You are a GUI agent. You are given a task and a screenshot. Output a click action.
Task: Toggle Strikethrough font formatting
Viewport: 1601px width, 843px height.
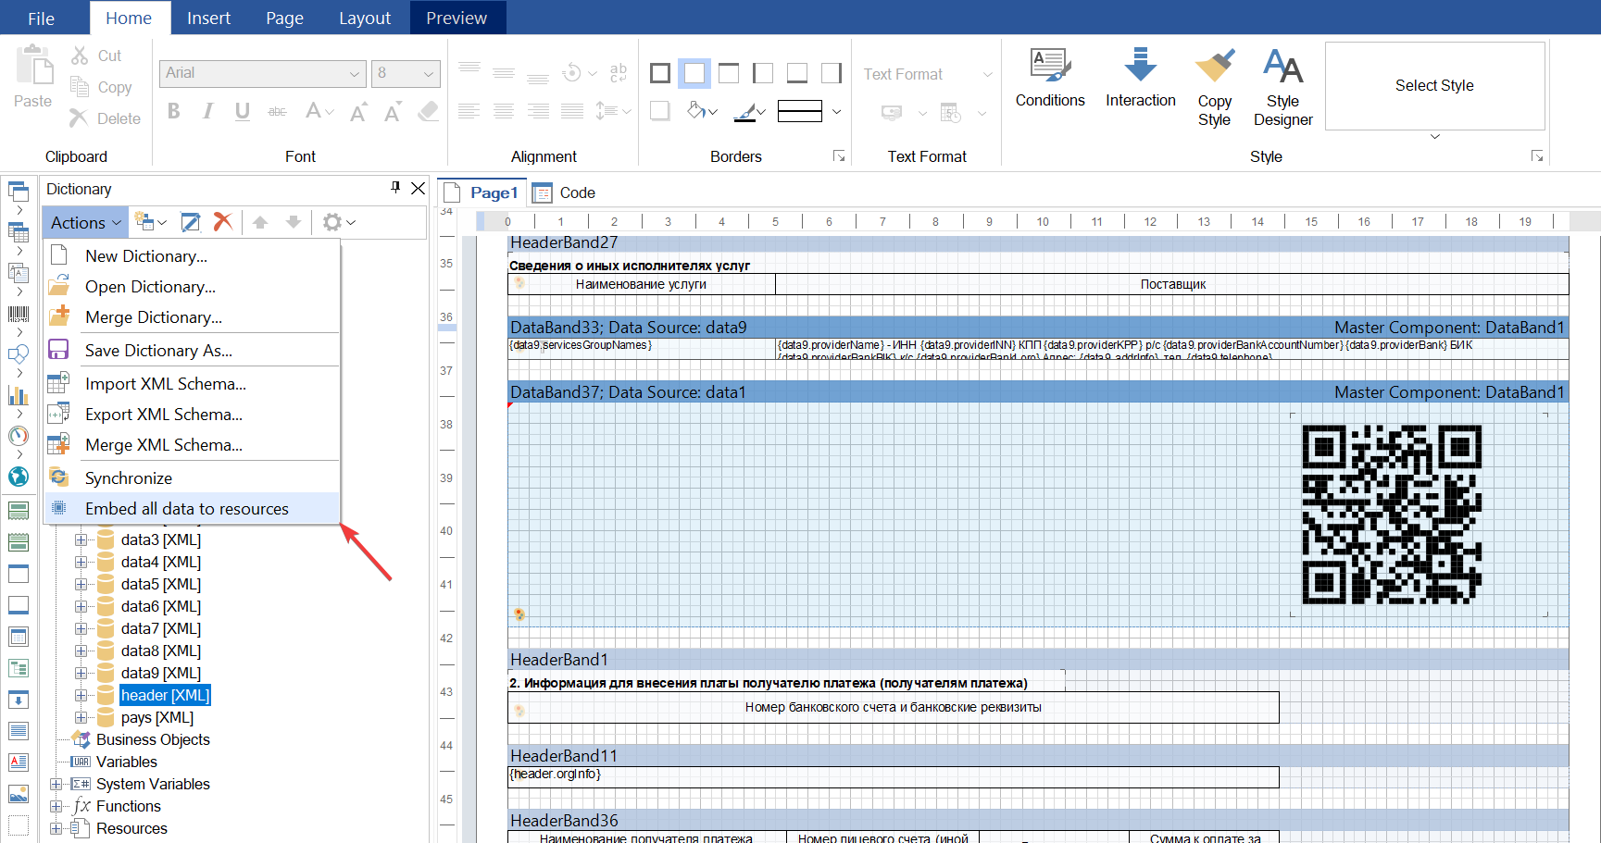[x=277, y=112]
